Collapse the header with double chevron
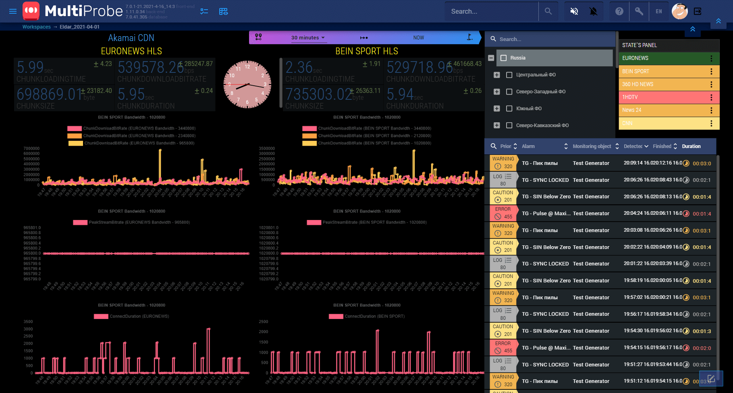This screenshot has width=733, height=393. click(718, 21)
